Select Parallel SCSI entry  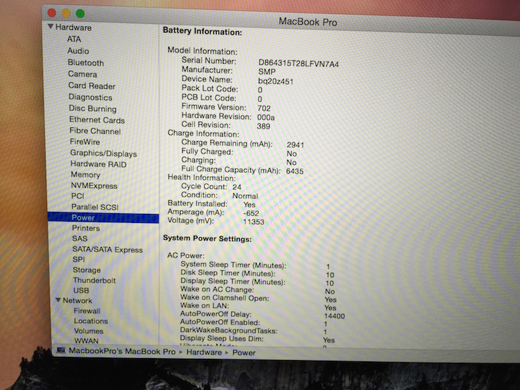pyautogui.click(x=95, y=207)
